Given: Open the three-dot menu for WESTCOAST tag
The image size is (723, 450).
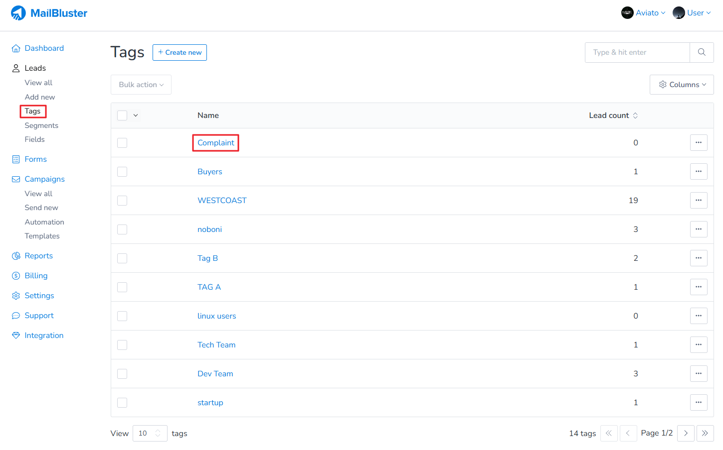Looking at the screenshot, I should pos(699,201).
